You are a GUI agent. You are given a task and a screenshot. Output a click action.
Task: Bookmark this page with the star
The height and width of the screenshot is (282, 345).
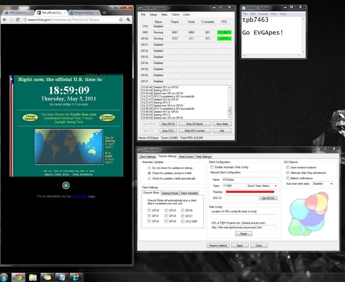click(x=121, y=20)
